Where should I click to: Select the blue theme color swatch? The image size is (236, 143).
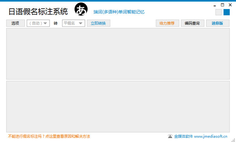point(227,12)
